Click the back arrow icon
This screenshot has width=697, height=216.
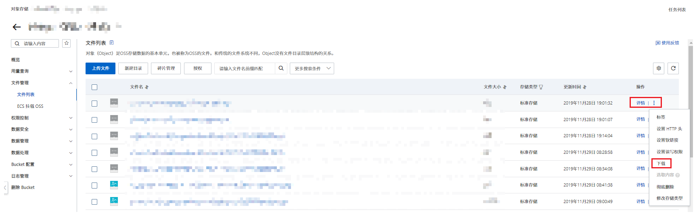[17, 27]
